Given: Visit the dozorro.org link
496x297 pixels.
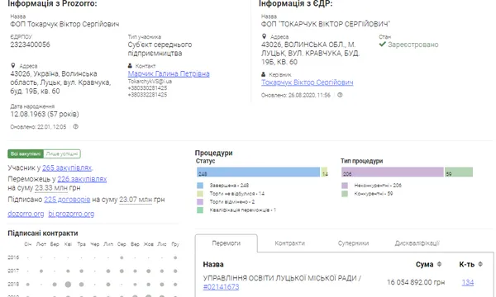Looking at the screenshot, I should tap(26, 214).
